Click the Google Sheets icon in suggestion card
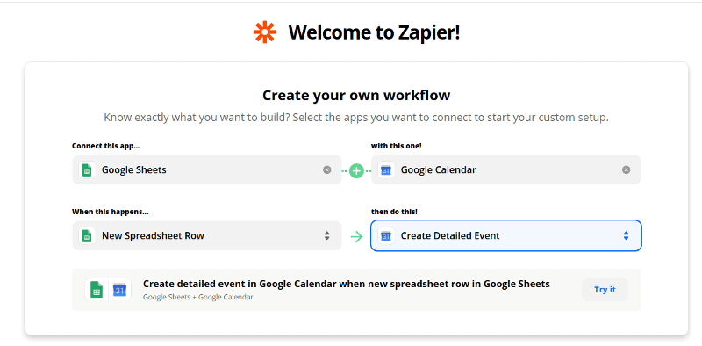 (97, 290)
